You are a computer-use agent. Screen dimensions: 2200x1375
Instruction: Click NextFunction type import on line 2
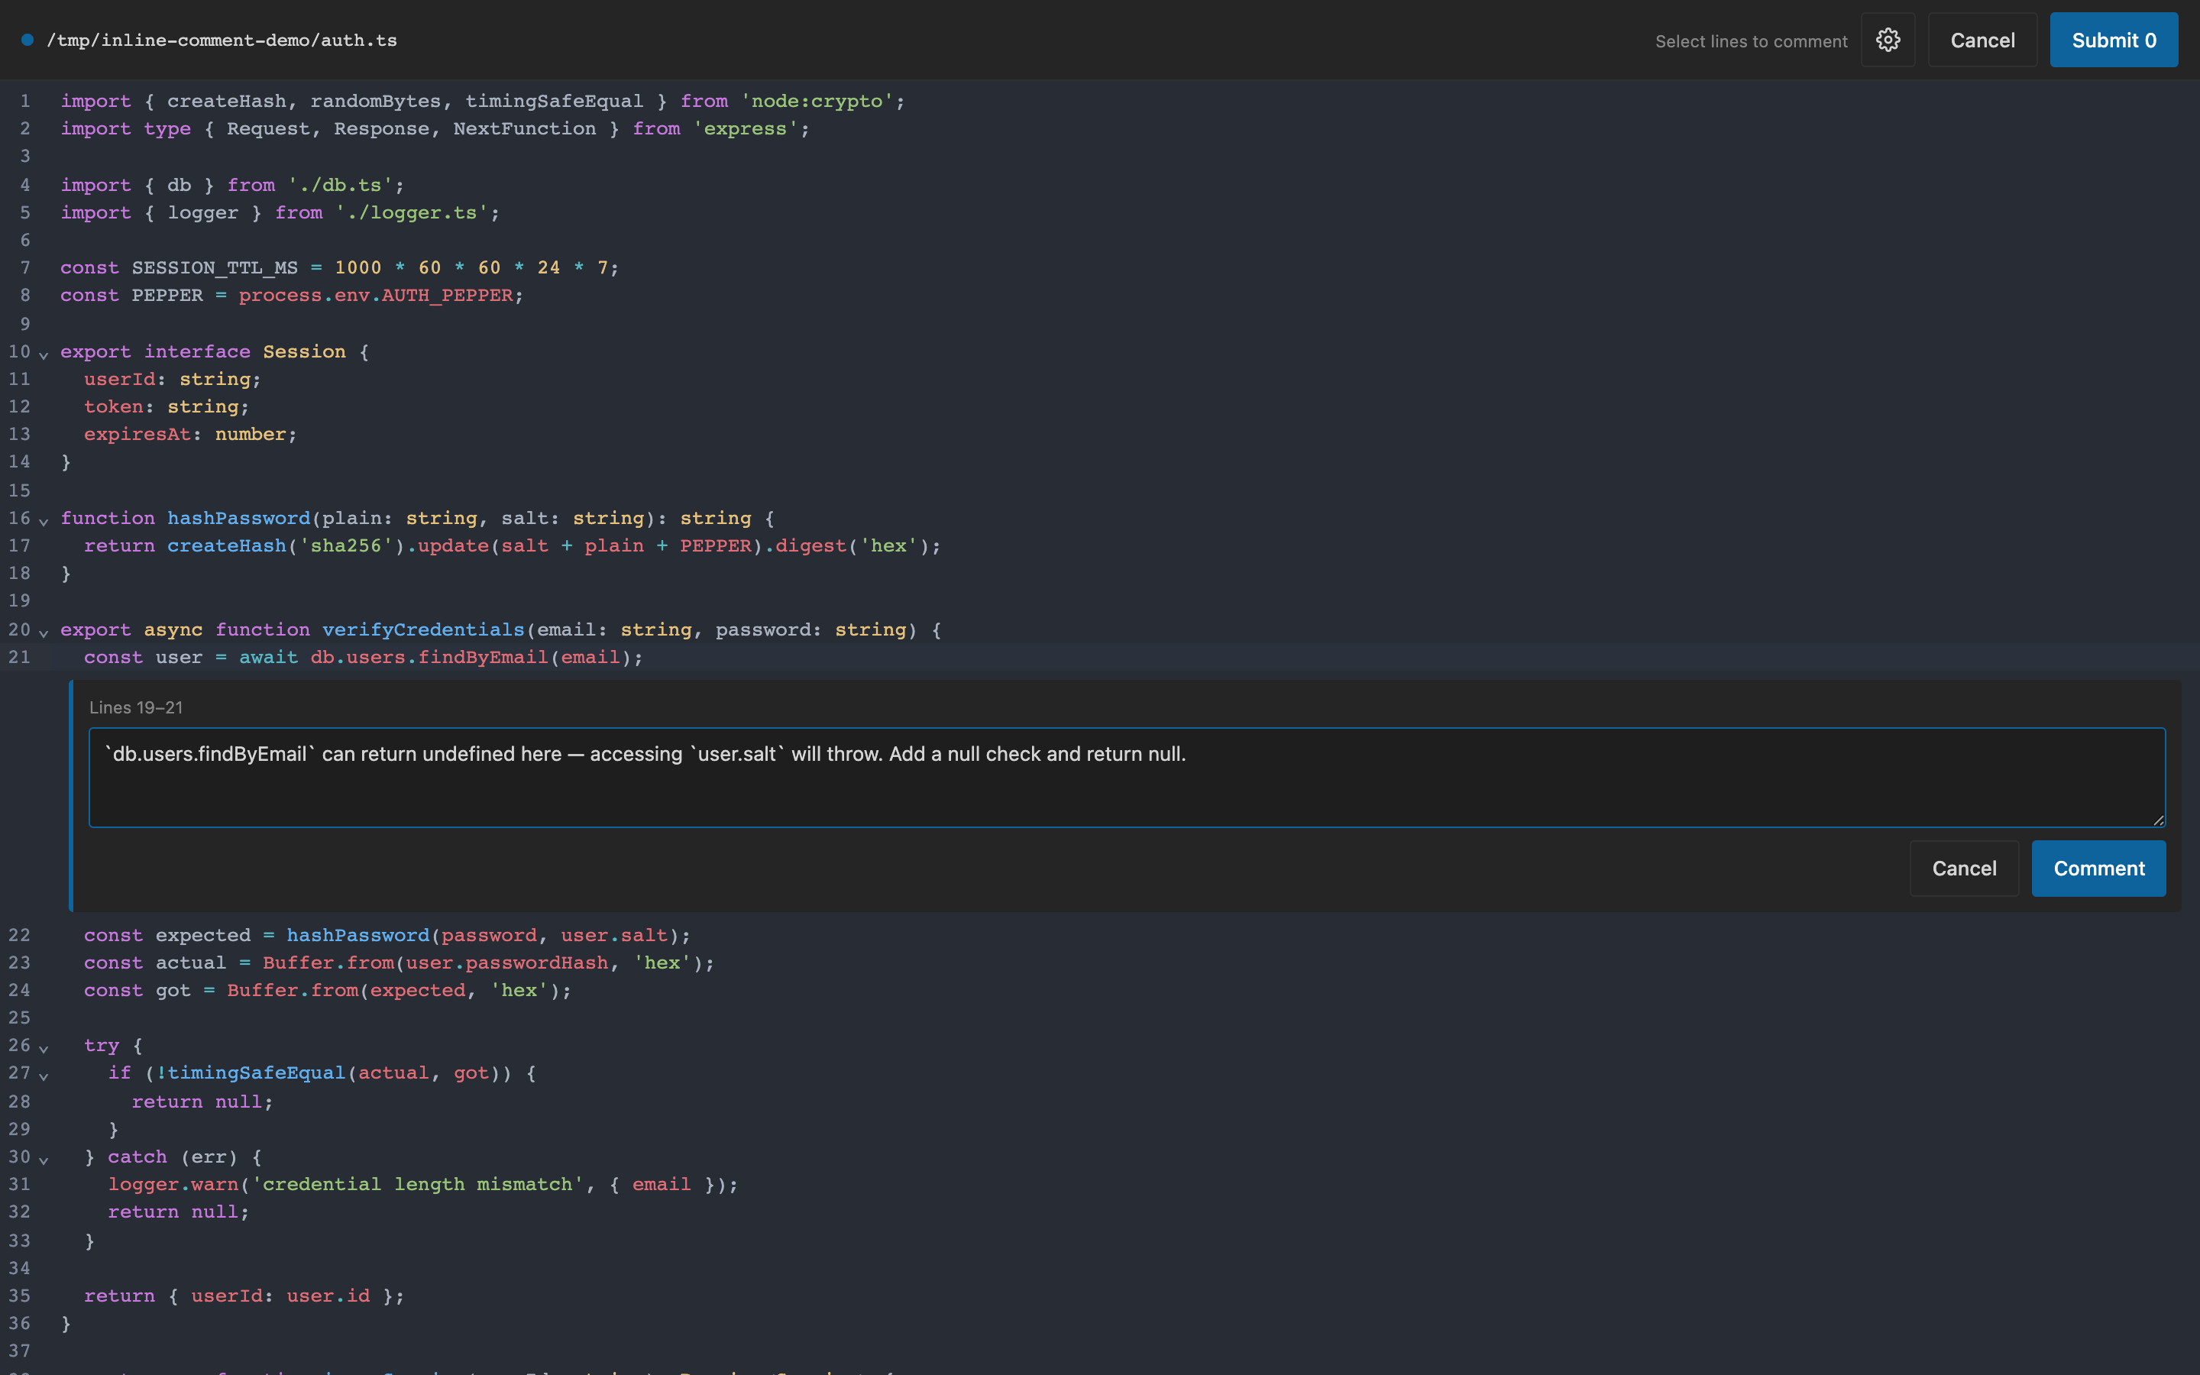point(525,128)
